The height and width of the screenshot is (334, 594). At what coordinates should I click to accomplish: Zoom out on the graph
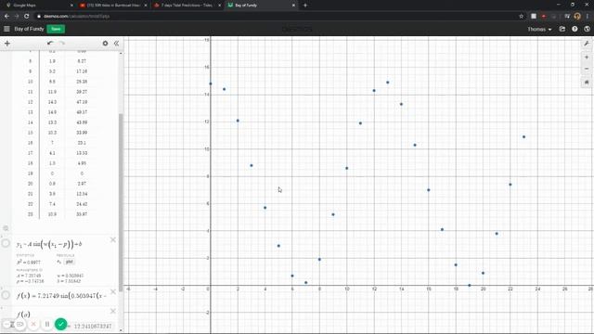pyautogui.click(x=587, y=69)
